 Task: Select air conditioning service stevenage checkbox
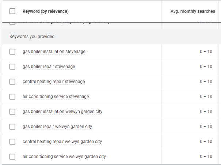point(12,97)
